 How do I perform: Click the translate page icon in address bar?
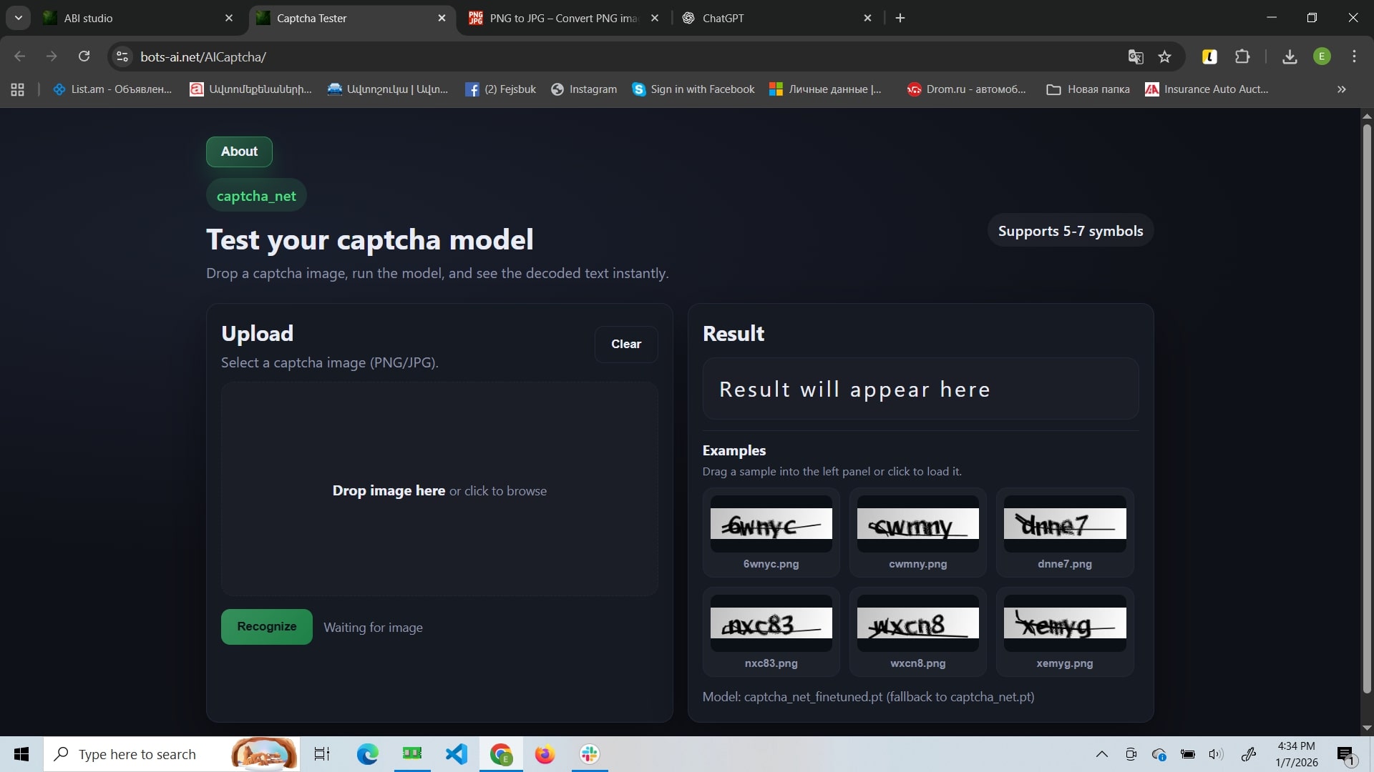(1136, 56)
